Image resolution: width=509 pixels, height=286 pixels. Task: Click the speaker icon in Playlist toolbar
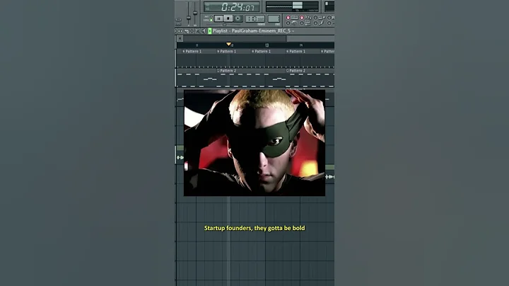pos(204,31)
